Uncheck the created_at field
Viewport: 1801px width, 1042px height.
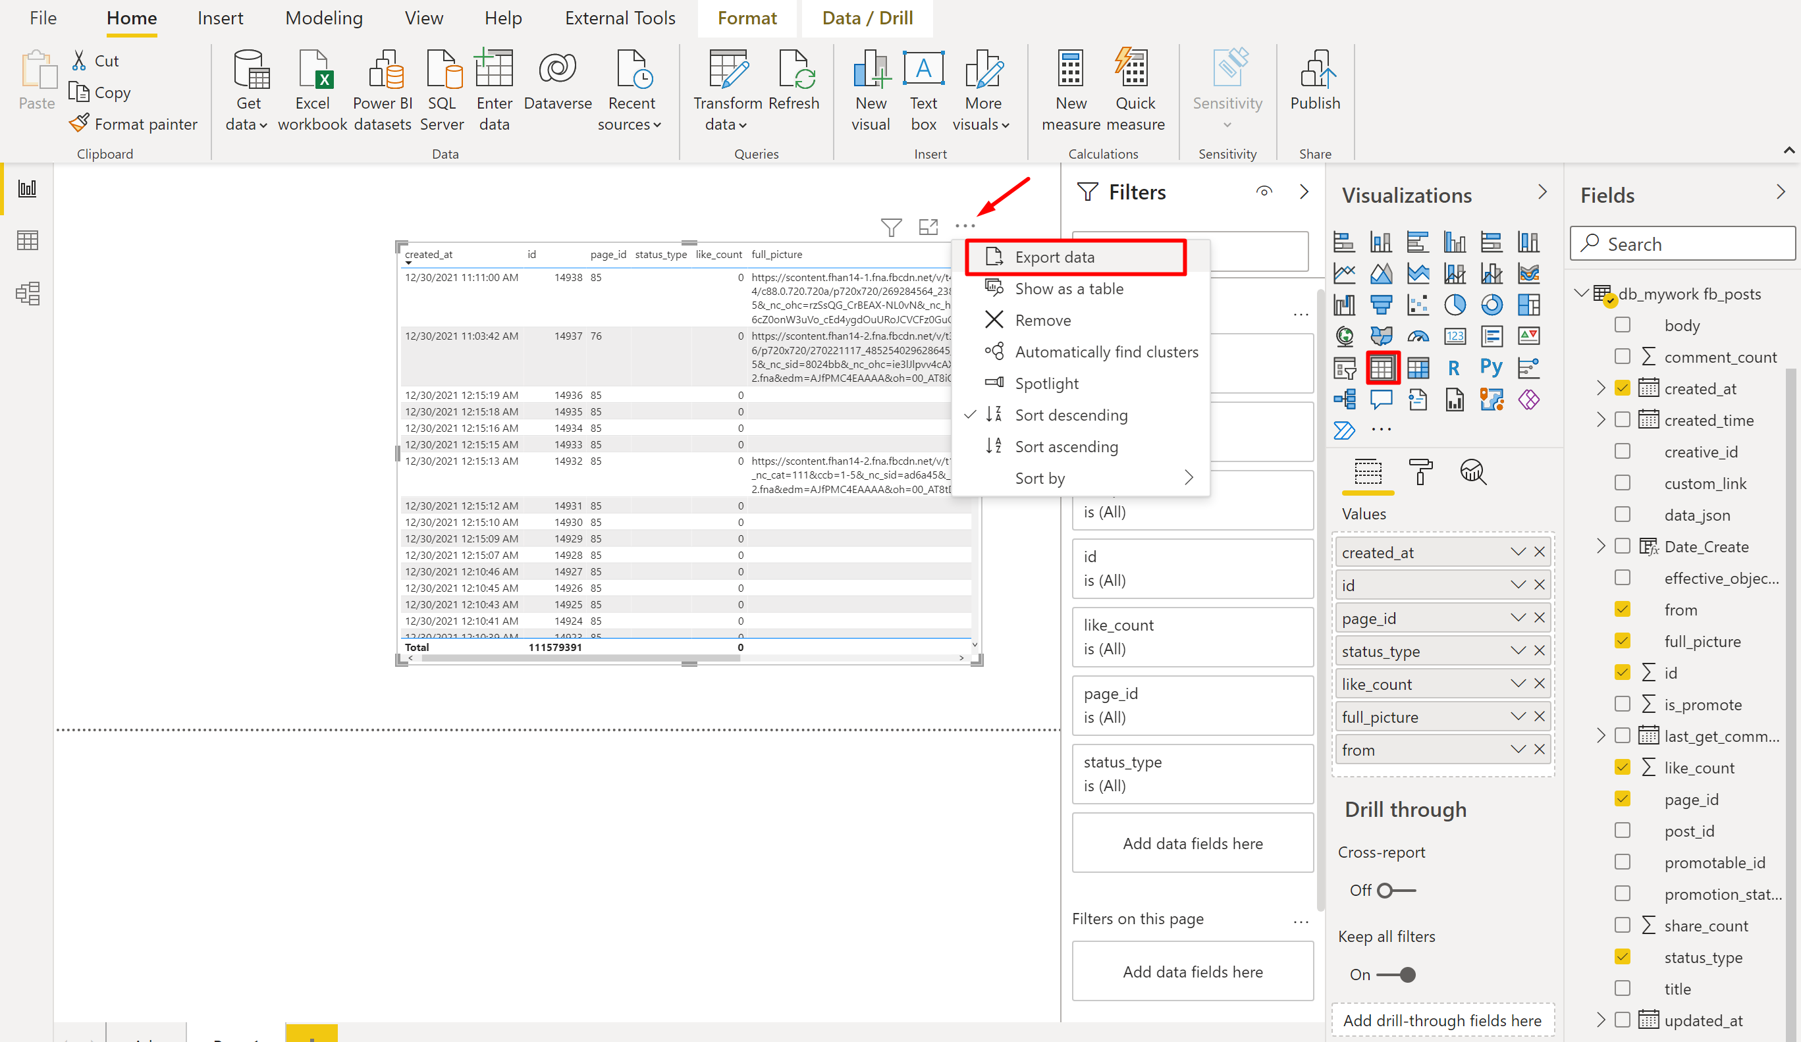(1623, 388)
